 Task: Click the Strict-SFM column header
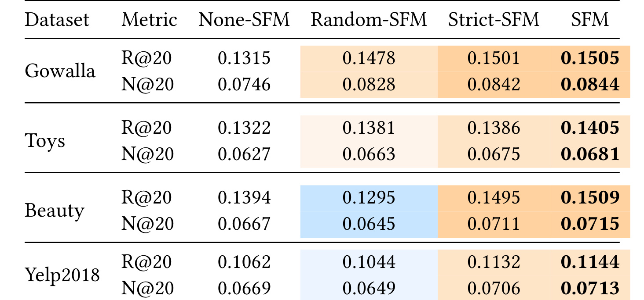click(x=494, y=20)
